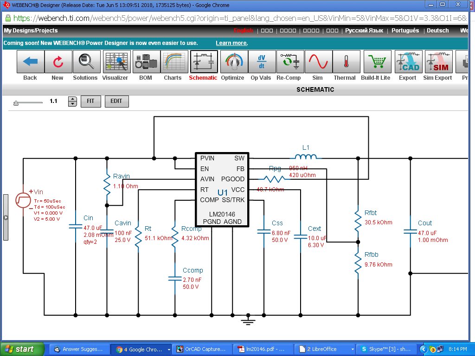
Task: Click the CAD Export icon
Action: [x=408, y=62]
